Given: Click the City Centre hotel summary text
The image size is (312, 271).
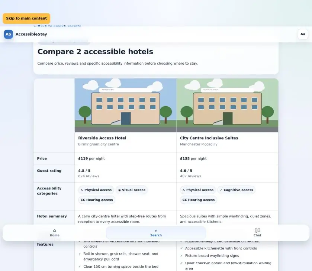Looking at the screenshot, I should click(x=226, y=219).
